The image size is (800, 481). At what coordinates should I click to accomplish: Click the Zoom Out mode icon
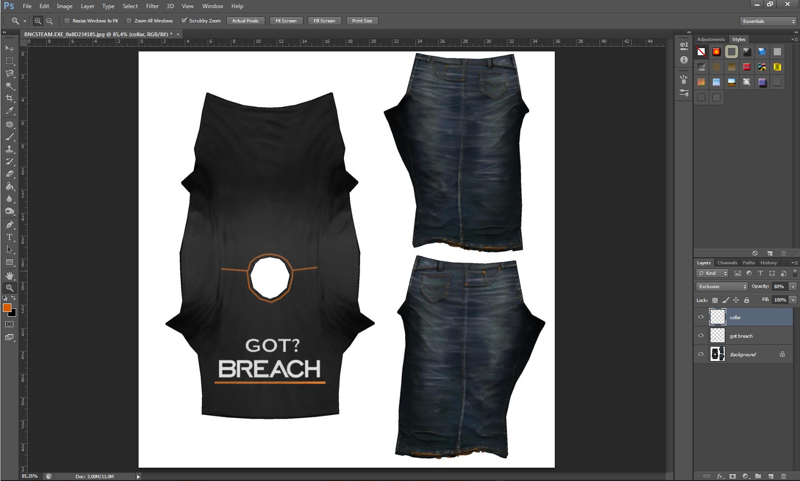click(x=50, y=21)
